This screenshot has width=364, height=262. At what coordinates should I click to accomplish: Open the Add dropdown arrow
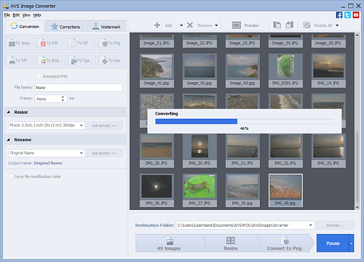click(x=181, y=26)
